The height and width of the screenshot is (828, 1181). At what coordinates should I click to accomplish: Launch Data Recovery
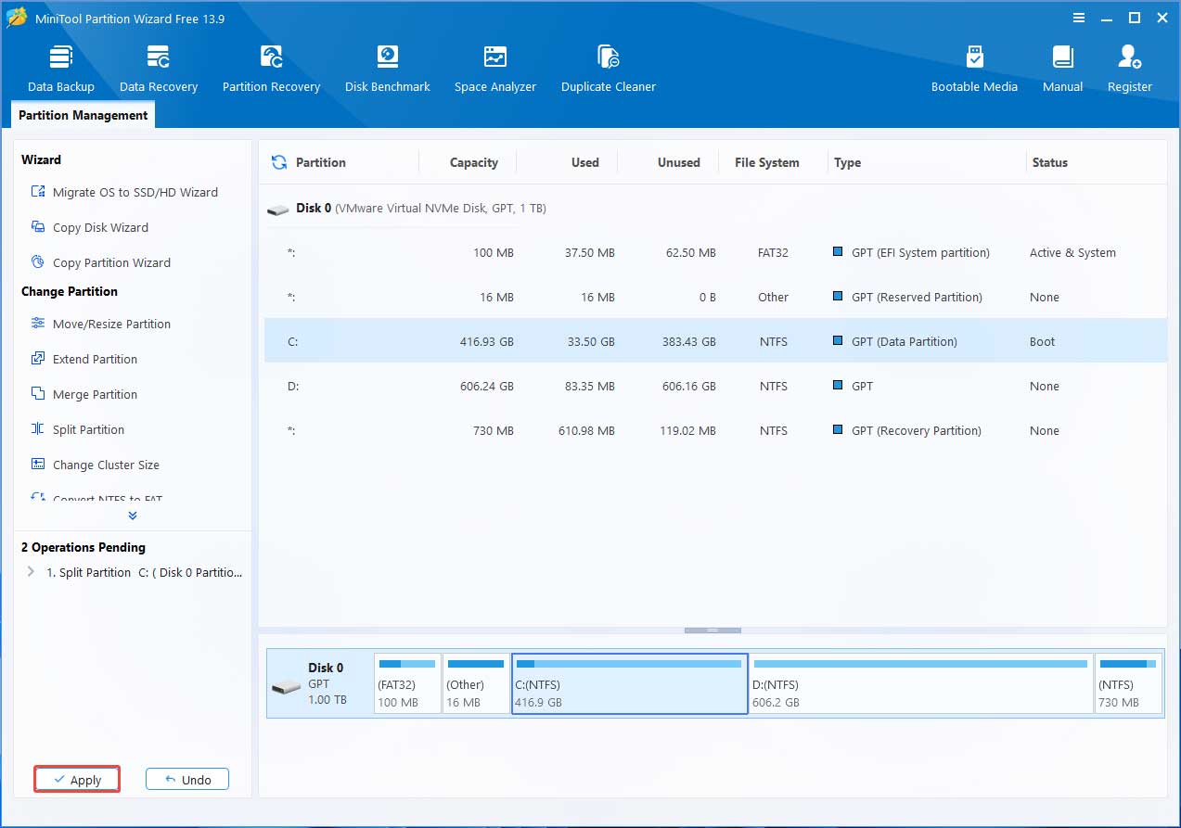pyautogui.click(x=159, y=69)
